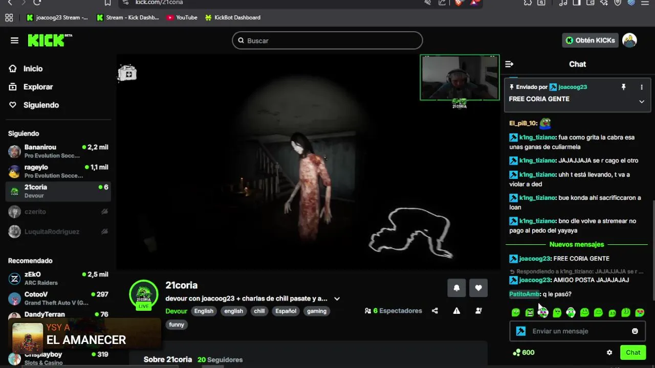Viewport: 655px width, 368px height.
Task: Click the gaming tag
Action: click(x=317, y=311)
